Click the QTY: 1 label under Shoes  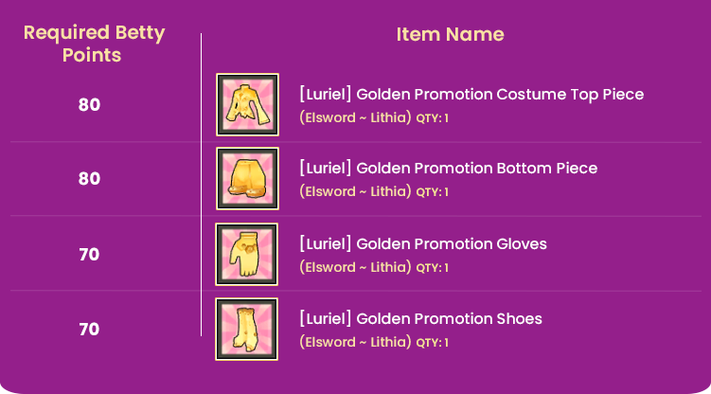click(x=433, y=342)
